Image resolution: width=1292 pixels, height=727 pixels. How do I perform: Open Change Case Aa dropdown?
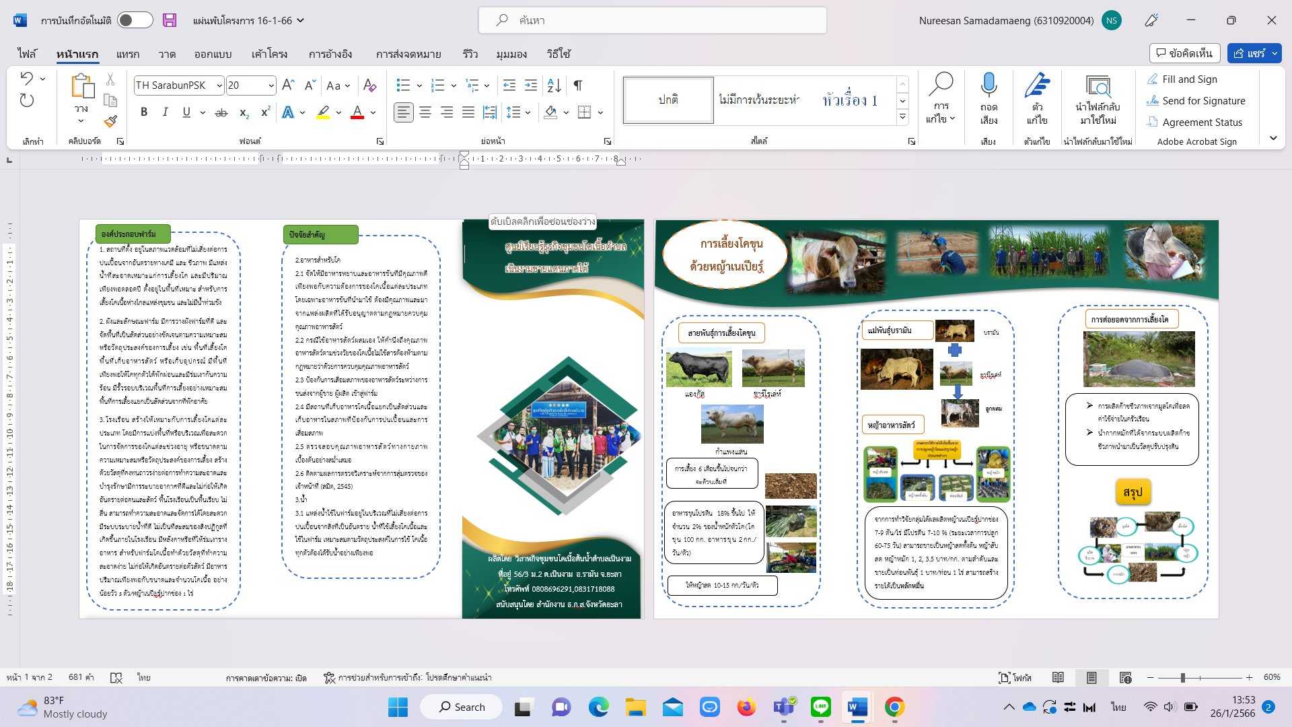pyautogui.click(x=338, y=85)
